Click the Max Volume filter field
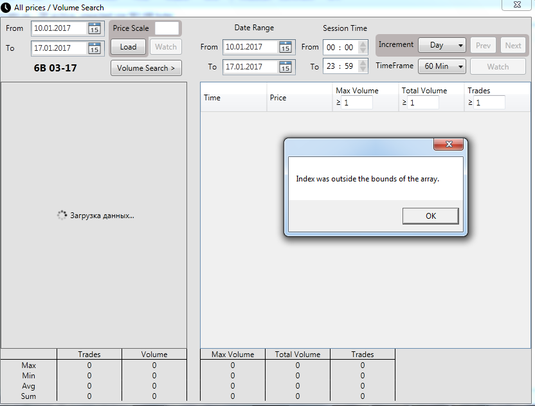Screen dimensions: 535x406 [357, 102]
